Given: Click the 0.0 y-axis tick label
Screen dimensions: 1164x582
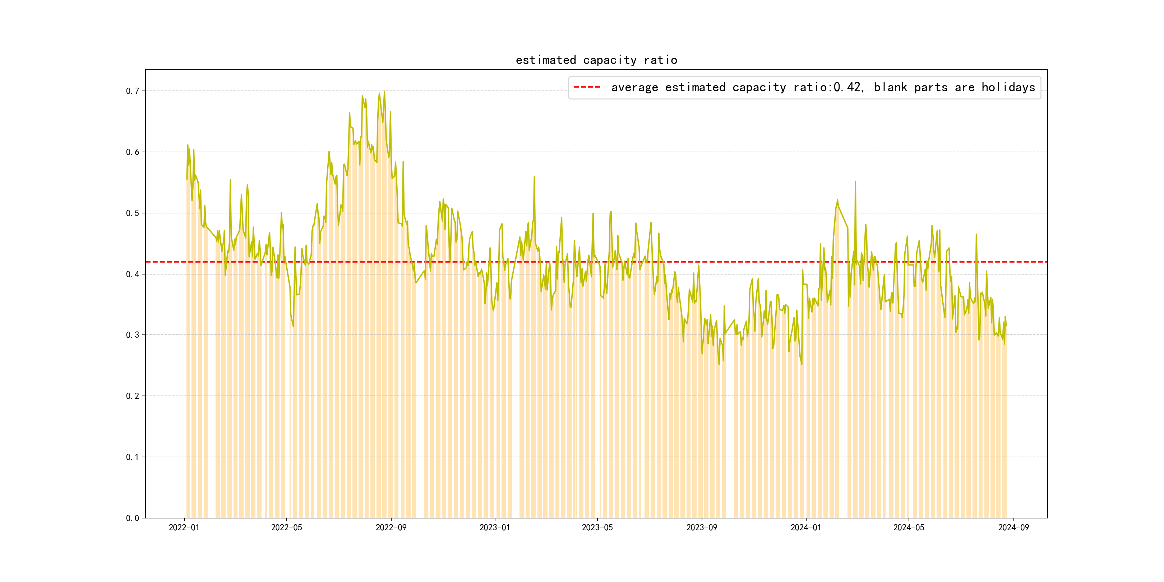Looking at the screenshot, I should click(x=133, y=518).
